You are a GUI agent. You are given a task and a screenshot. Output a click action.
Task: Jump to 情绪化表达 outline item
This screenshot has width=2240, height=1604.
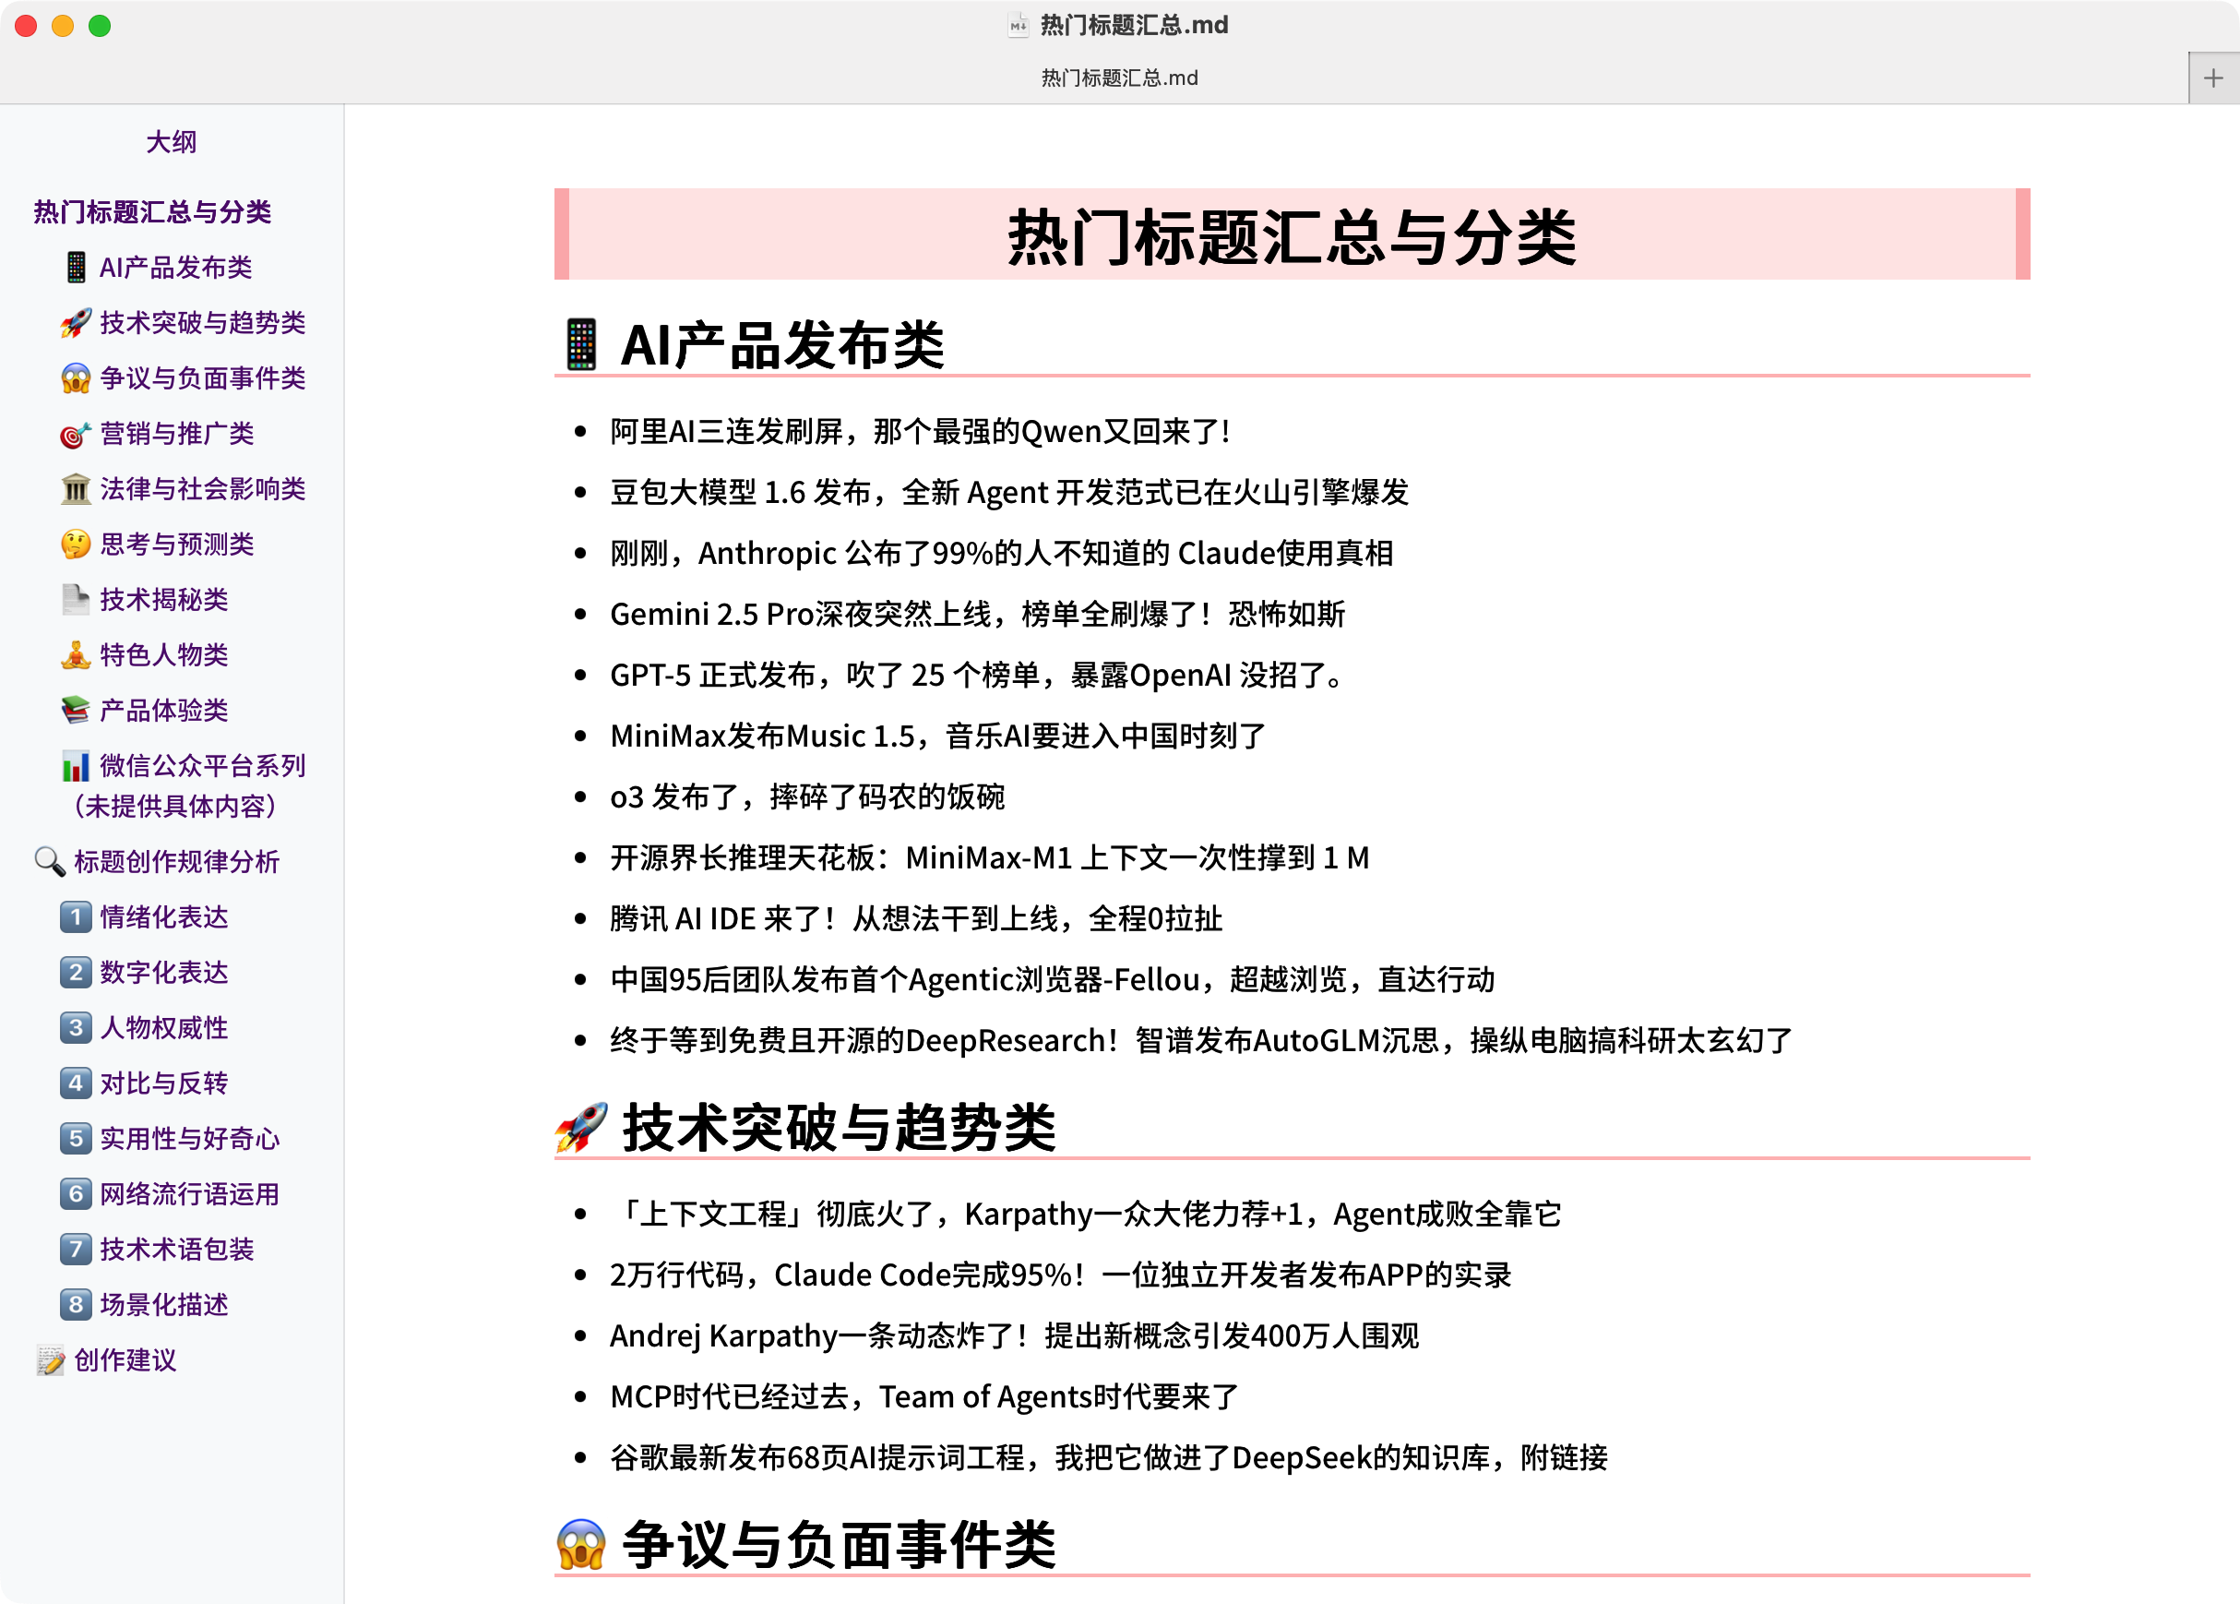pos(164,916)
